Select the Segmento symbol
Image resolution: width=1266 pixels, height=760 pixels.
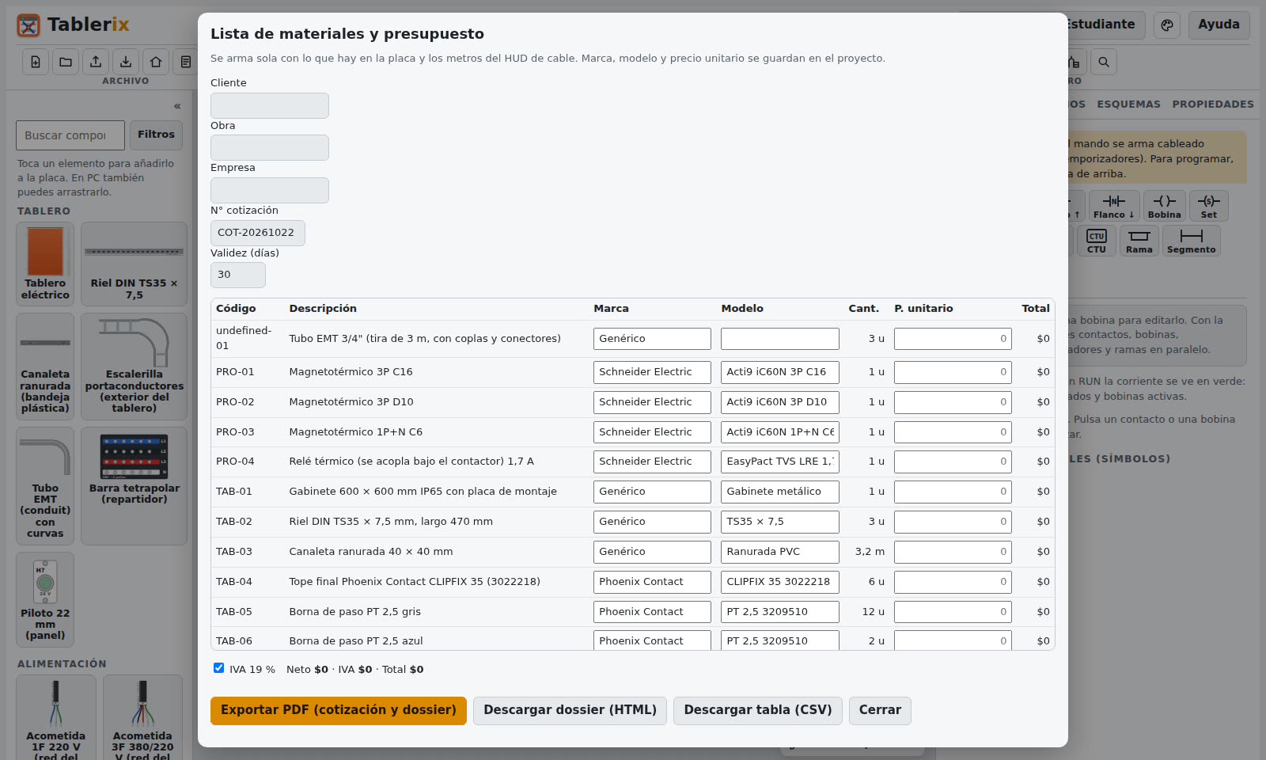(1192, 241)
